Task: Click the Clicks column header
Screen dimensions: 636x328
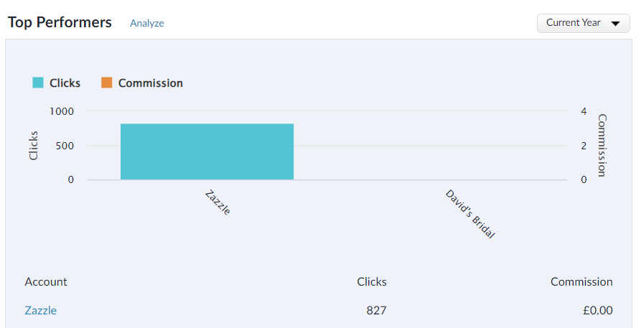Action: 372,282
